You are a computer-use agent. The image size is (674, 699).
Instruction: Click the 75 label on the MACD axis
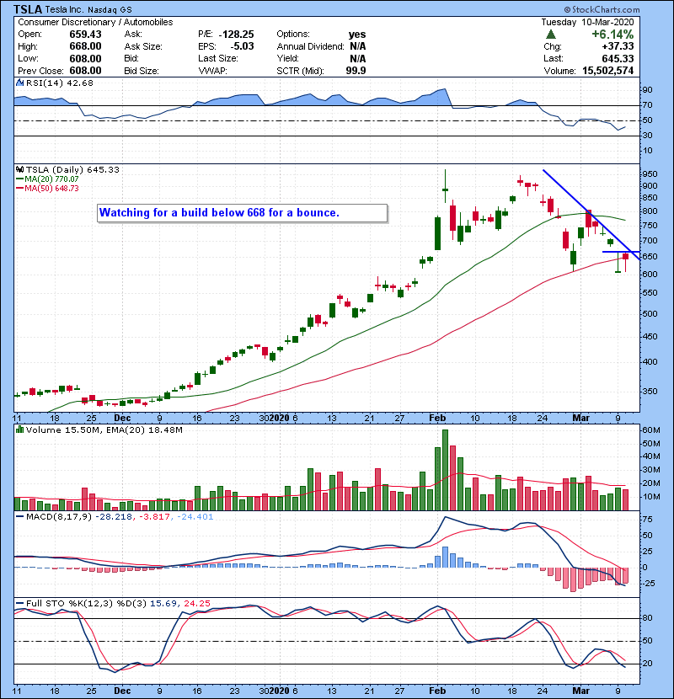(647, 520)
